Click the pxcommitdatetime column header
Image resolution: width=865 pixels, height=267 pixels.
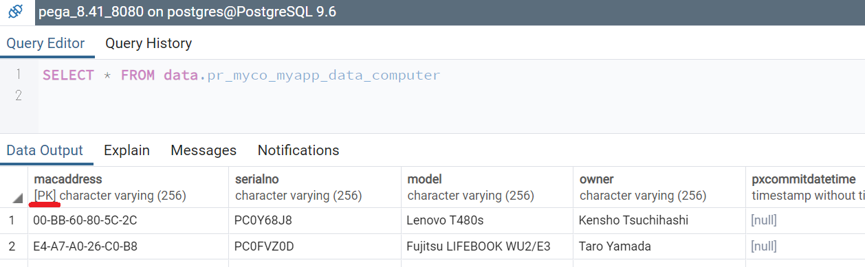[805, 187]
